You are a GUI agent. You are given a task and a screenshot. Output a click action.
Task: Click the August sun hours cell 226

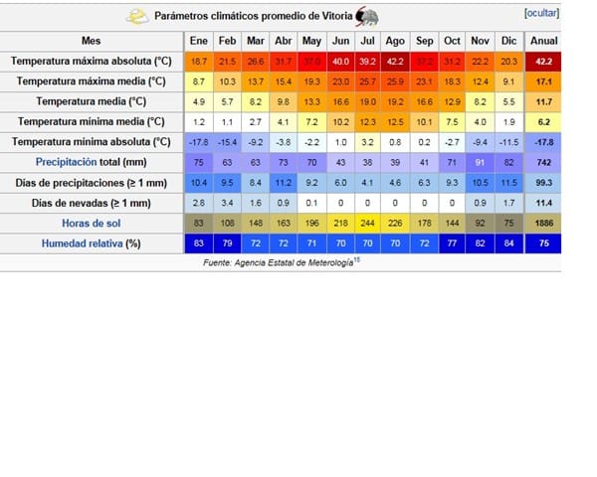pyautogui.click(x=395, y=224)
